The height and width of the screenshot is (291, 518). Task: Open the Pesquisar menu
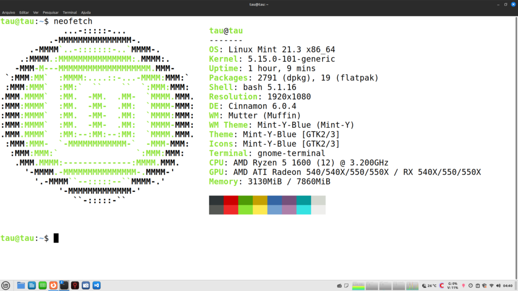pyautogui.click(x=51, y=12)
